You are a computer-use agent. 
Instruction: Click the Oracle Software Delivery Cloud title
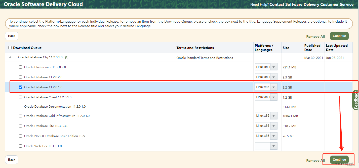pyautogui.click(x=43, y=4)
